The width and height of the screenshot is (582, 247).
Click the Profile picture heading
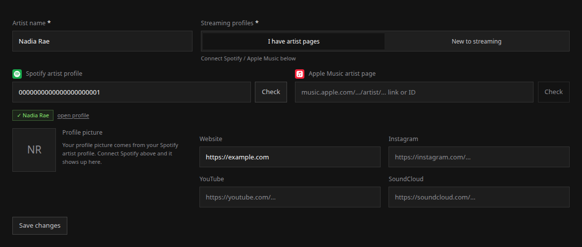pyautogui.click(x=82, y=133)
